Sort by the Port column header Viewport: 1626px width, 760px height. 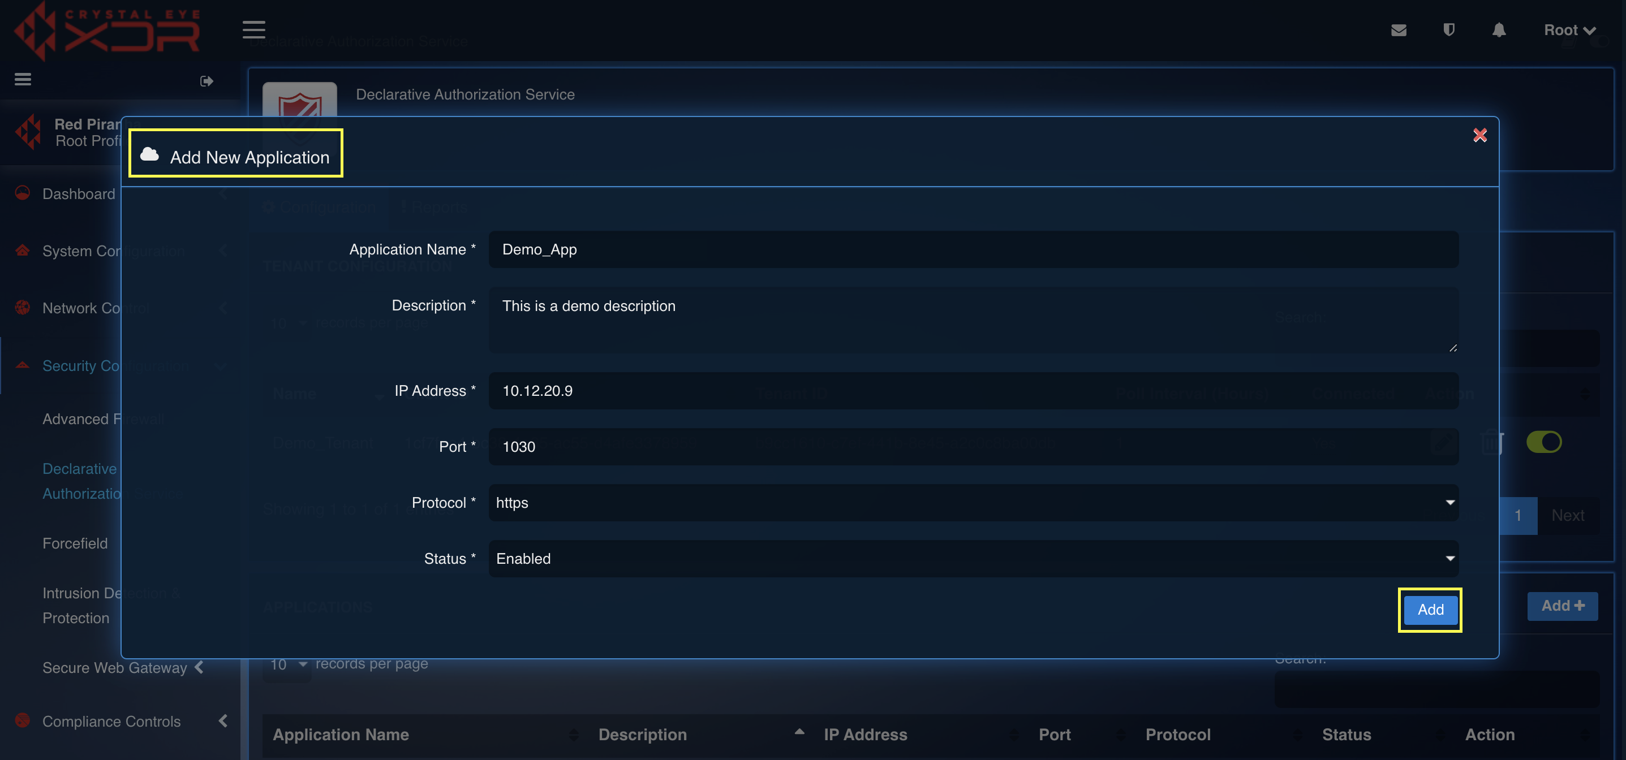pyautogui.click(x=1055, y=735)
